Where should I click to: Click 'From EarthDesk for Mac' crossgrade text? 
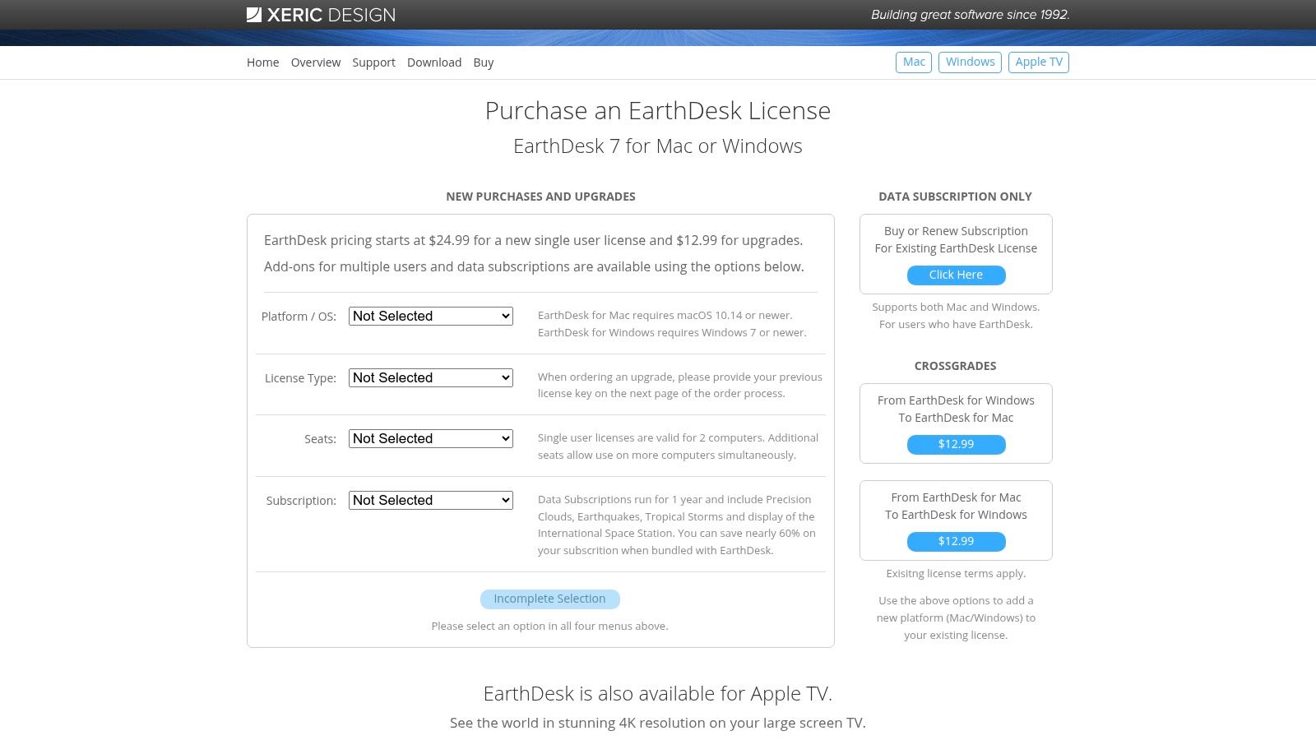(956, 497)
